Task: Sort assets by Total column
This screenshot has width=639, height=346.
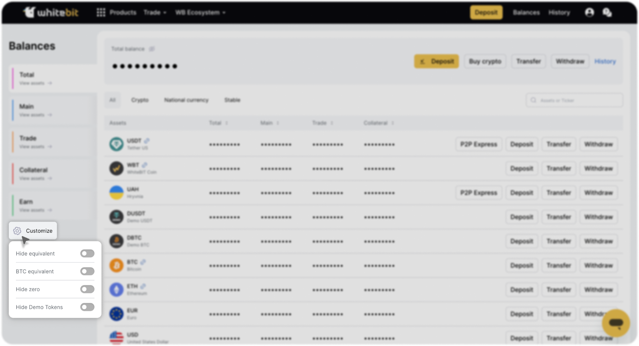Action: click(218, 123)
